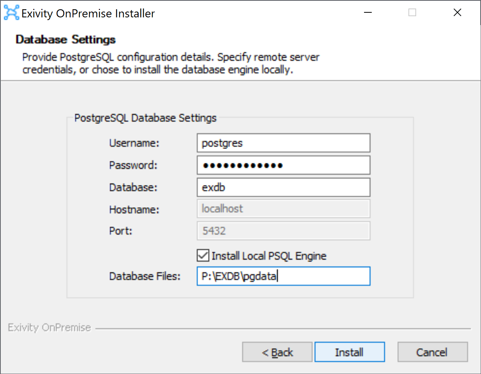
Task: Uncheck Install Local PSQL Engine checkbox
Action: click(x=203, y=256)
